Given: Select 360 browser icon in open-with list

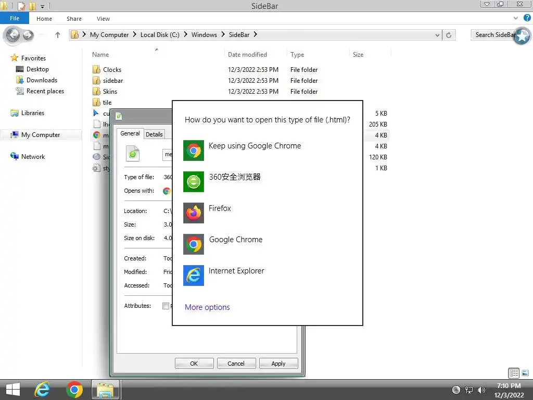Looking at the screenshot, I should [194, 182].
